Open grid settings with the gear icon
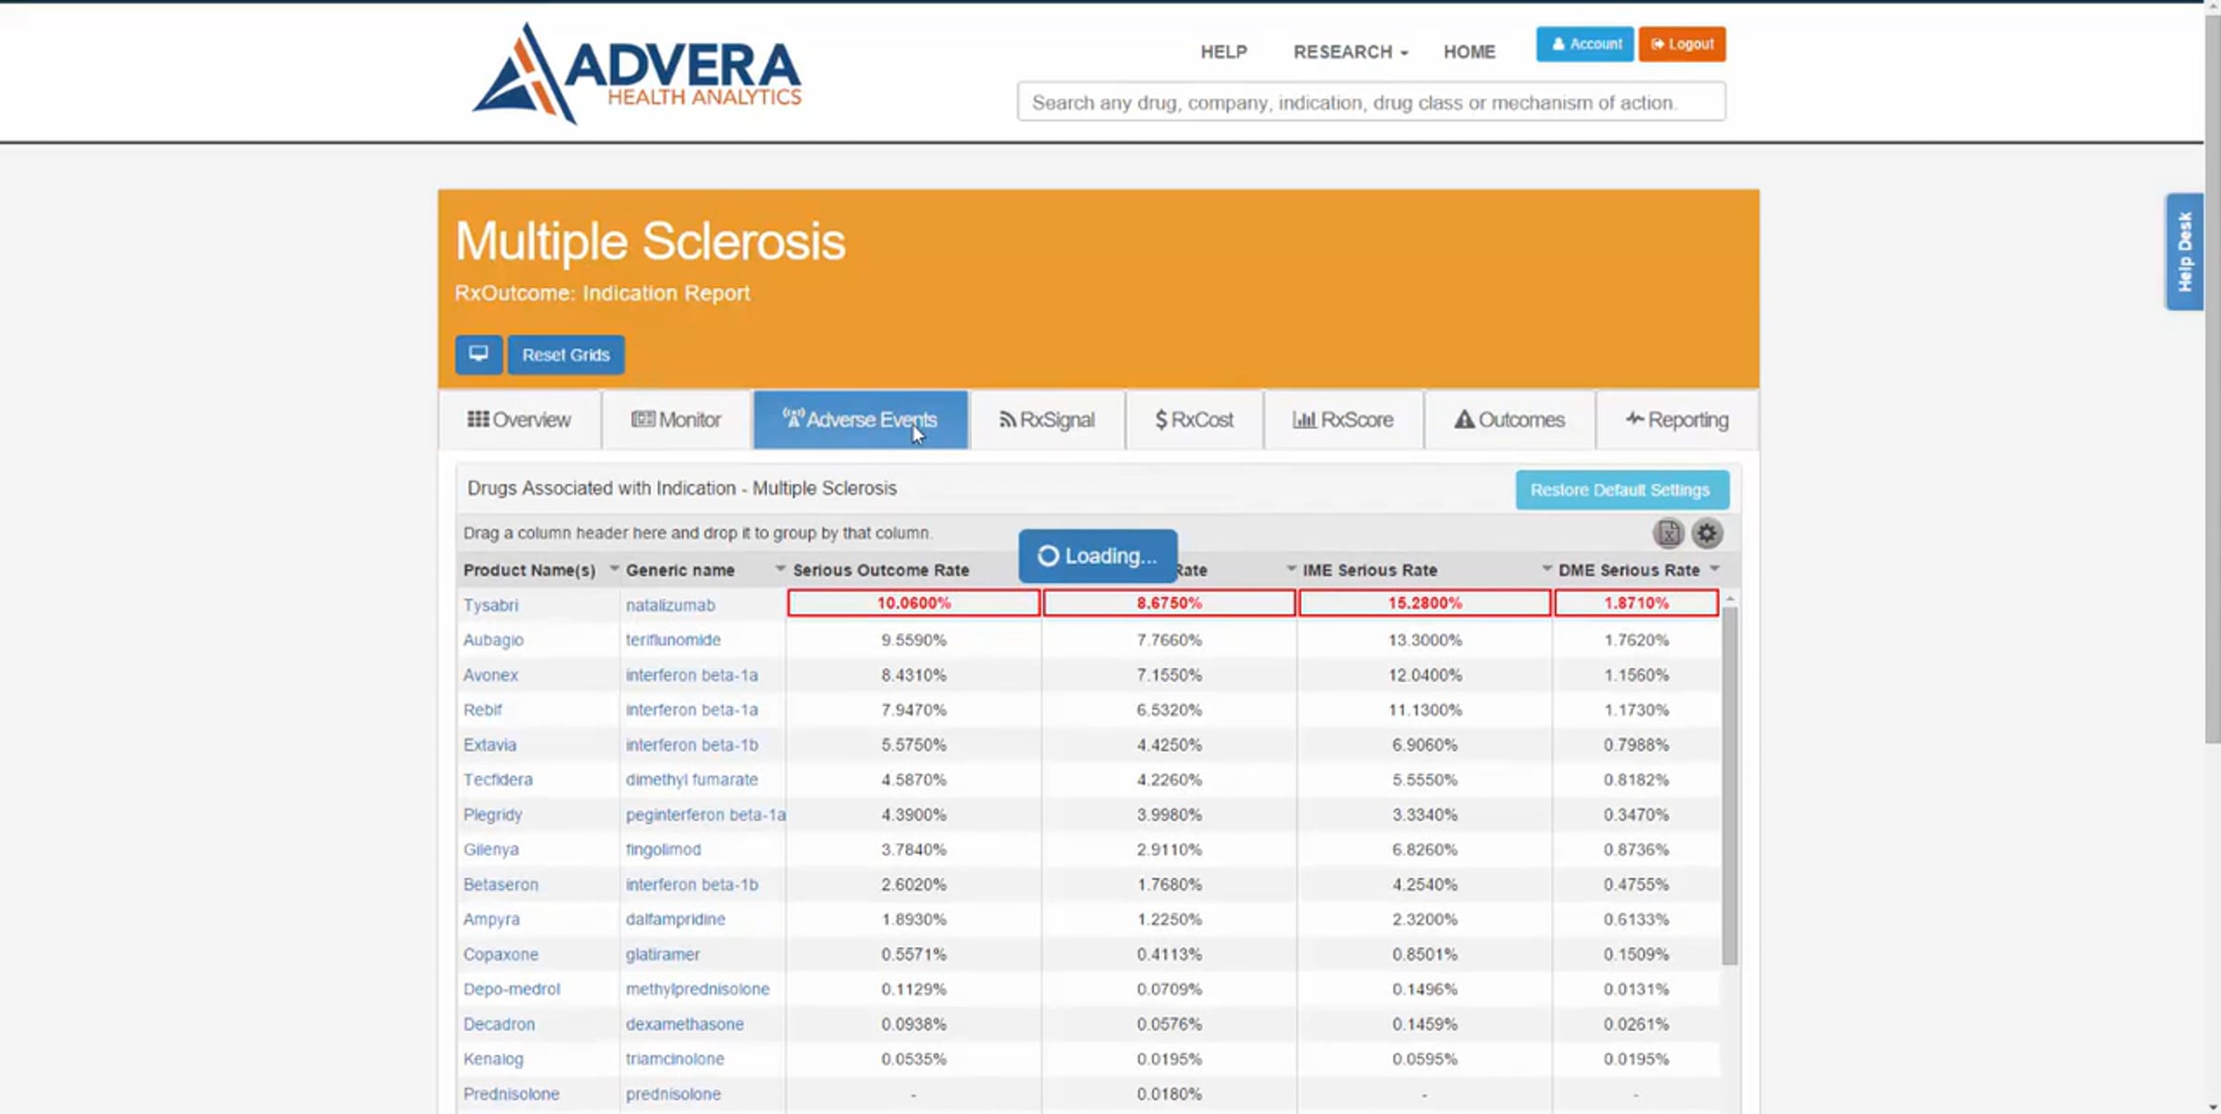This screenshot has height=1114, width=2221. pos(1706,533)
